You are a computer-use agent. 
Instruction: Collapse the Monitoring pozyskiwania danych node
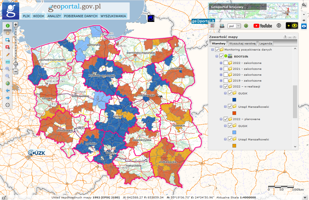(x=213, y=49)
